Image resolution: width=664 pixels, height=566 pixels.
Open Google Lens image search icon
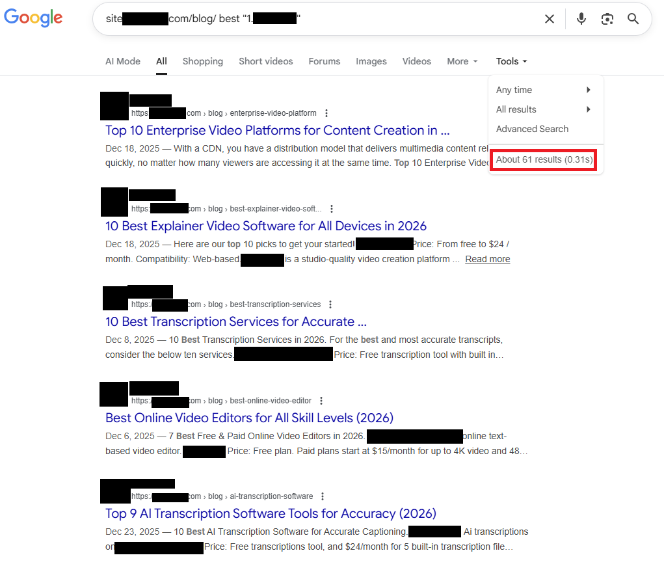pos(607,19)
